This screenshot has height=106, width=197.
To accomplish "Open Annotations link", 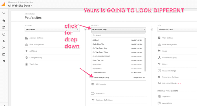I will [x=167, y=103].
